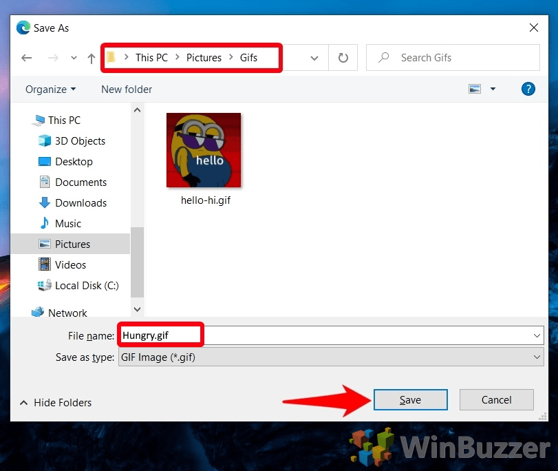Click the Save button
The width and height of the screenshot is (558, 471).
pyautogui.click(x=410, y=399)
